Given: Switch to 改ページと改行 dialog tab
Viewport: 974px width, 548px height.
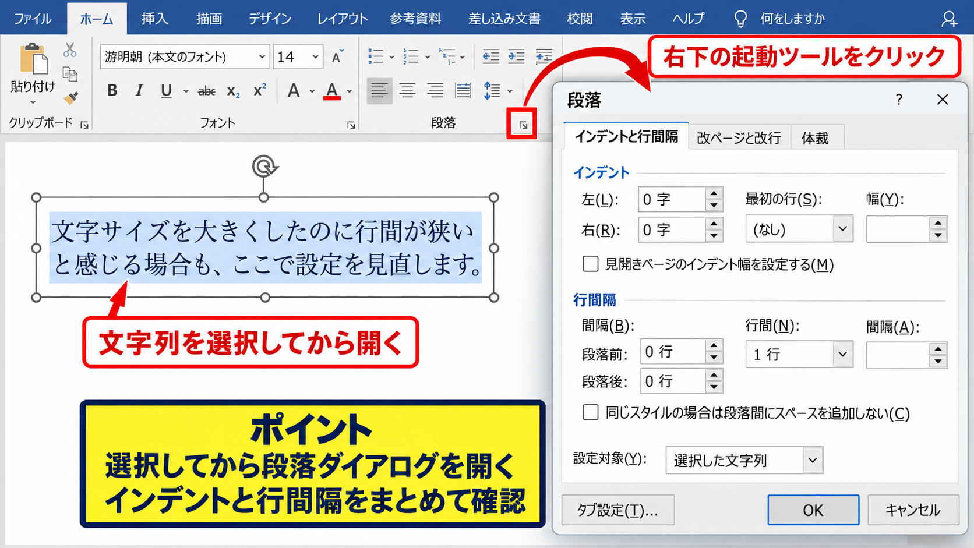Looking at the screenshot, I should tap(739, 138).
